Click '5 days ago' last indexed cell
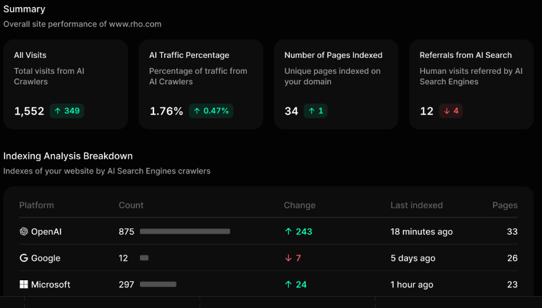Viewport: 542px width, 308px height. click(413, 258)
